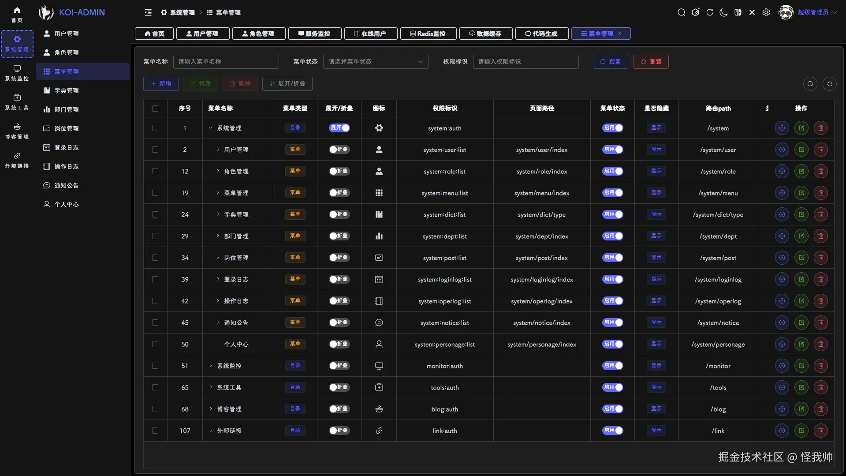
Task: Toggle 启用 status switch for 字典管理 row
Action: click(x=612, y=214)
